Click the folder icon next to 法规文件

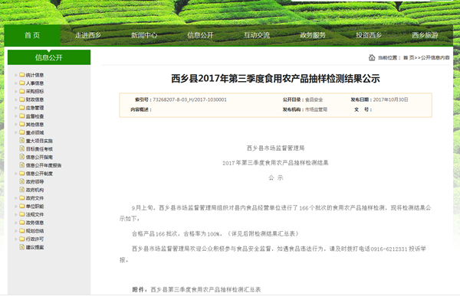point(22,214)
